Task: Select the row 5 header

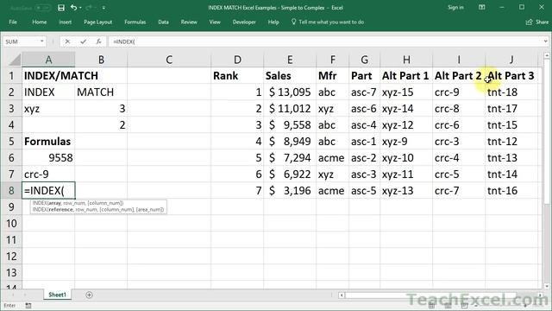Action: pos(11,142)
